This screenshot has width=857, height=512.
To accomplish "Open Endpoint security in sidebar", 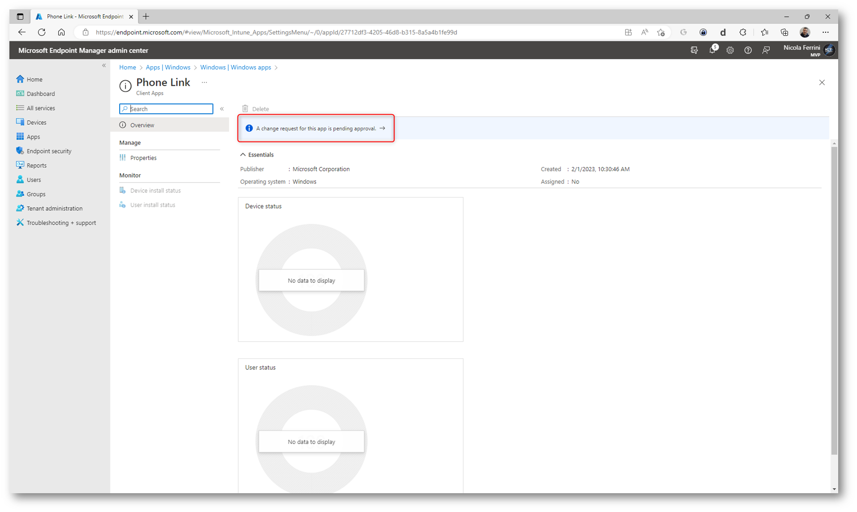I will pyautogui.click(x=49, y=151).
